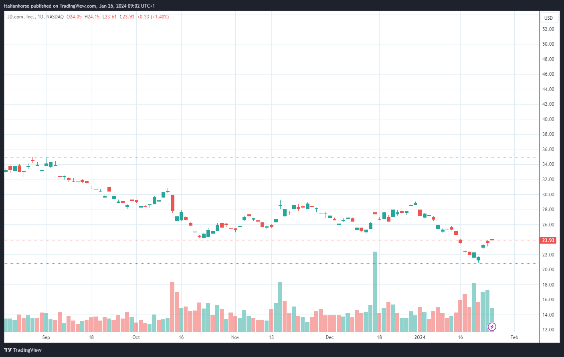Click the 44.00 price axis label
Image resolution: width=564 pixels, height=357 pixels.
[548, 89]
